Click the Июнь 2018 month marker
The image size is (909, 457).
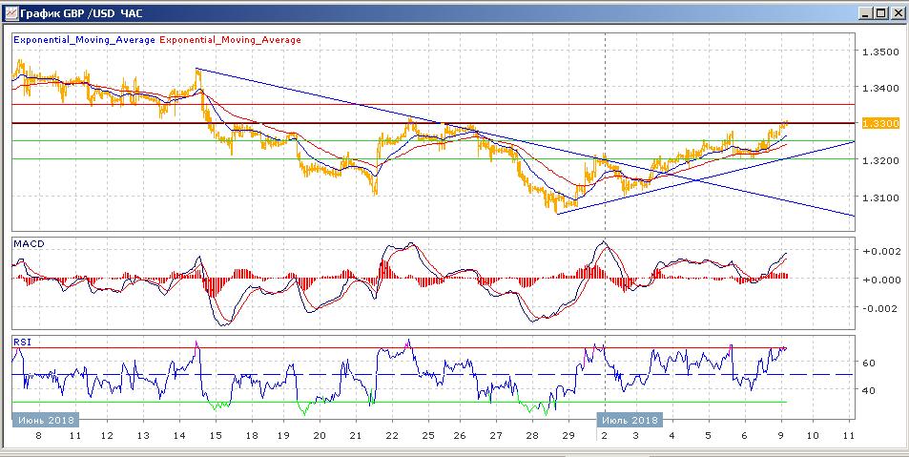(x=47, y=420)
